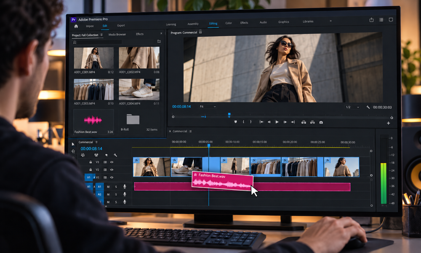Expand the workspace overflow chevrons
The width and height of the screenshot is (421, 253).
click(x=330, y=21)
